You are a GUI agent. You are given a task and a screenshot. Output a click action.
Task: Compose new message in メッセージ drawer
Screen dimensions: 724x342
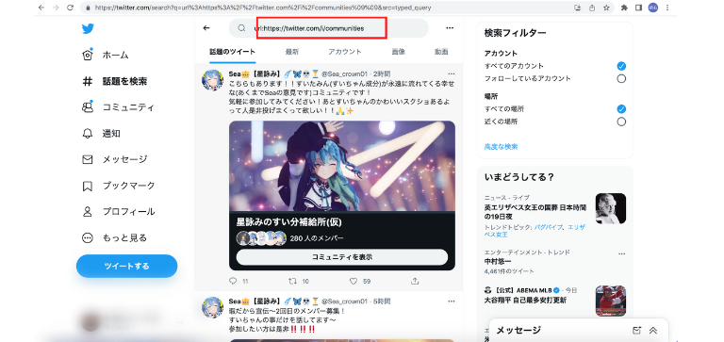click(636, 330)
